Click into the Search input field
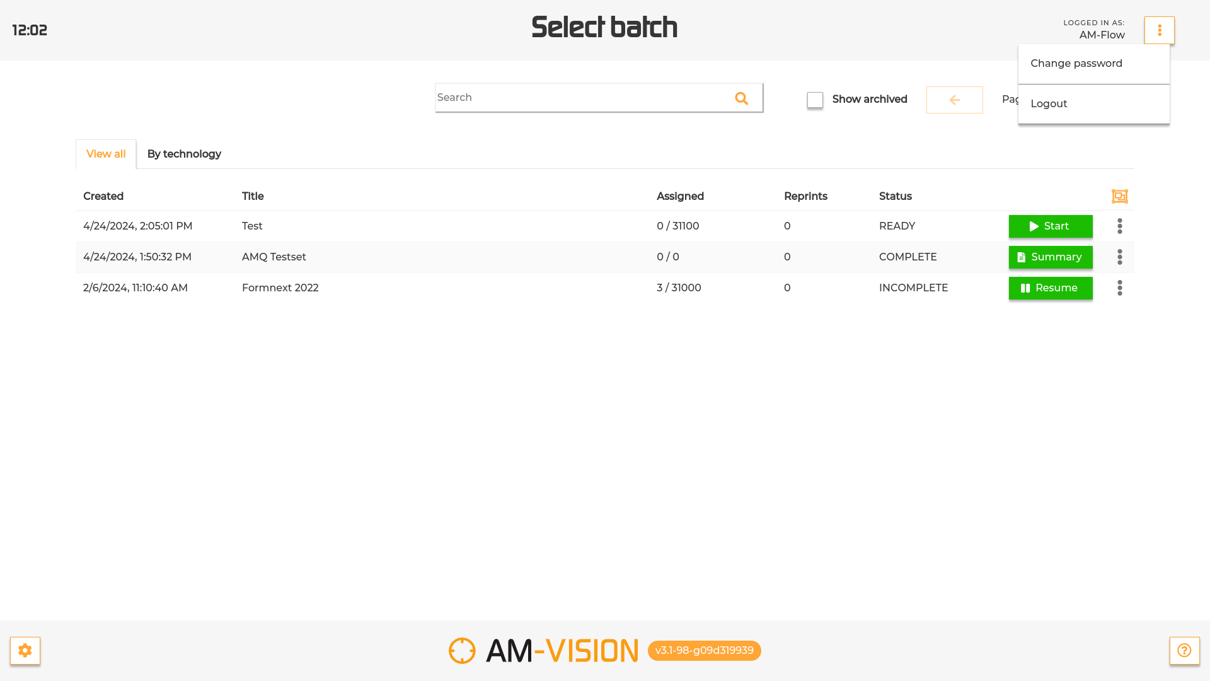This screenshot has width=1210, height=681. [x=580, y=98]
